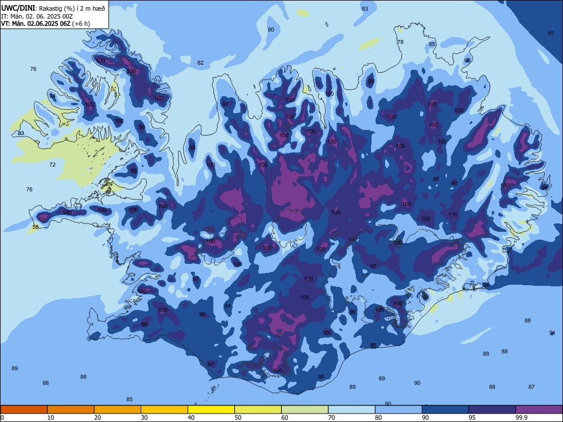Click the initial time line 'IT: Mán. 02. 06. 2025 00Z'
The image size is (563, 422).
[37, 16]
